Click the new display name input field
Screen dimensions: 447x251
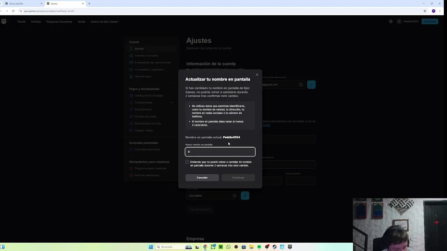click(220, 152)
